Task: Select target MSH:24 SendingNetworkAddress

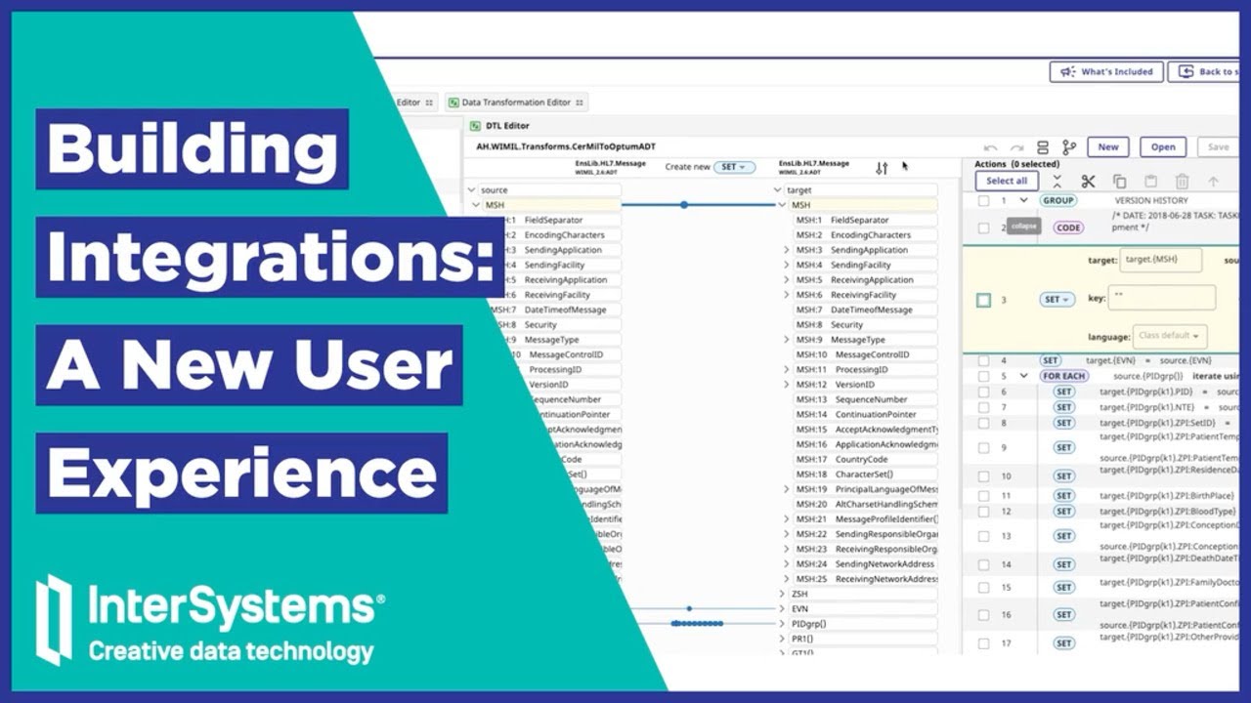Action: click(x=864, y=563)
